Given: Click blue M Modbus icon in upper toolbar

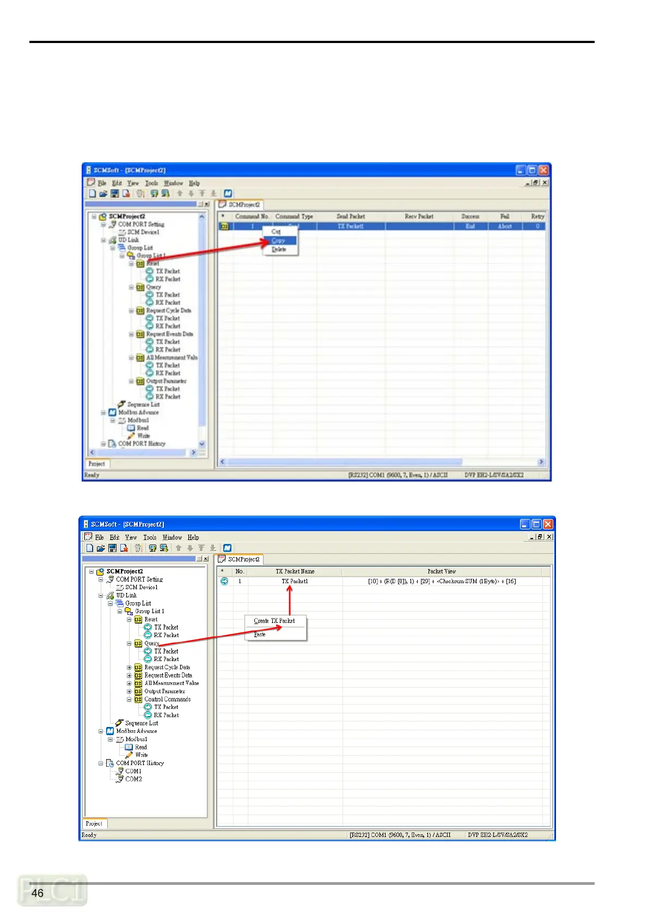Looking at the screenshot, I should click(x=228, y=193).
